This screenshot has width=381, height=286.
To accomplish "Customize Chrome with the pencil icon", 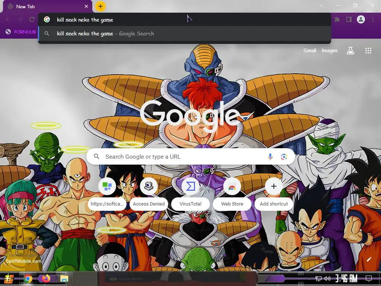I will 369,259.
